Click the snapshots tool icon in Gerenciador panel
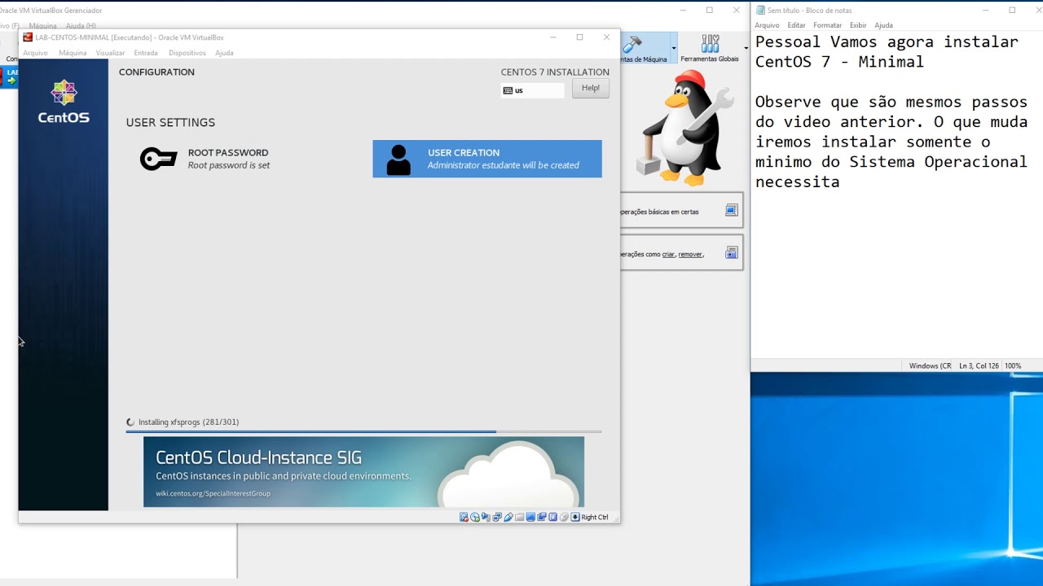 (x=732, y=253)
